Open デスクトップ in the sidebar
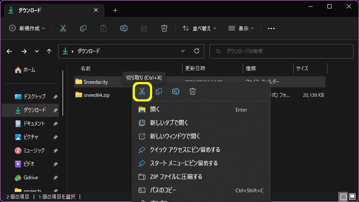This screenshot has width=359, height=202. pos(30,97)
